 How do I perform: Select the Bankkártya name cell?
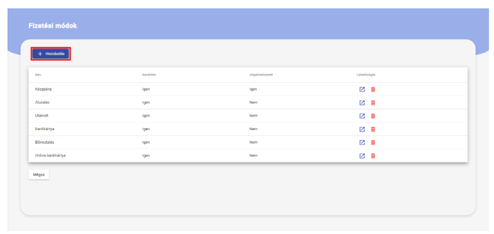coord(45,129)
